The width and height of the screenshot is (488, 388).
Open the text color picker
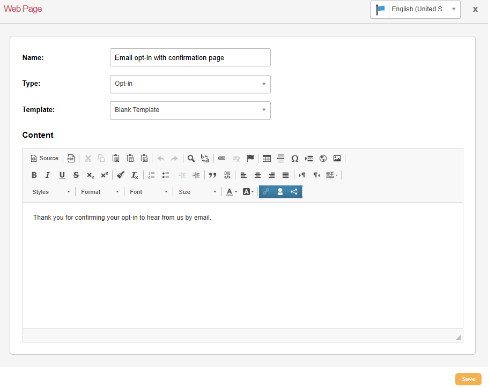click(x=231, y=192)
